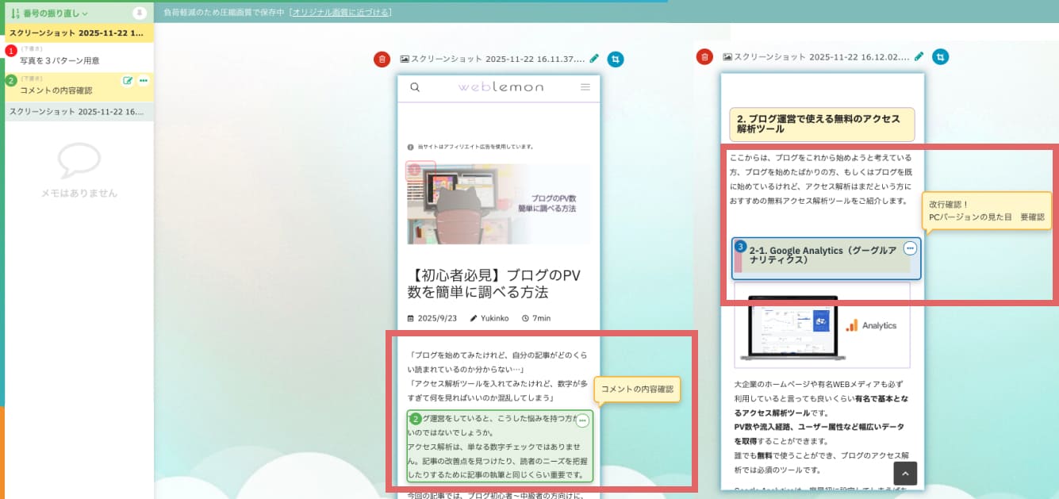Open ellipsis menu on green annotation 2 box
The image size is (1059, 499).
(x=582, y=421)
